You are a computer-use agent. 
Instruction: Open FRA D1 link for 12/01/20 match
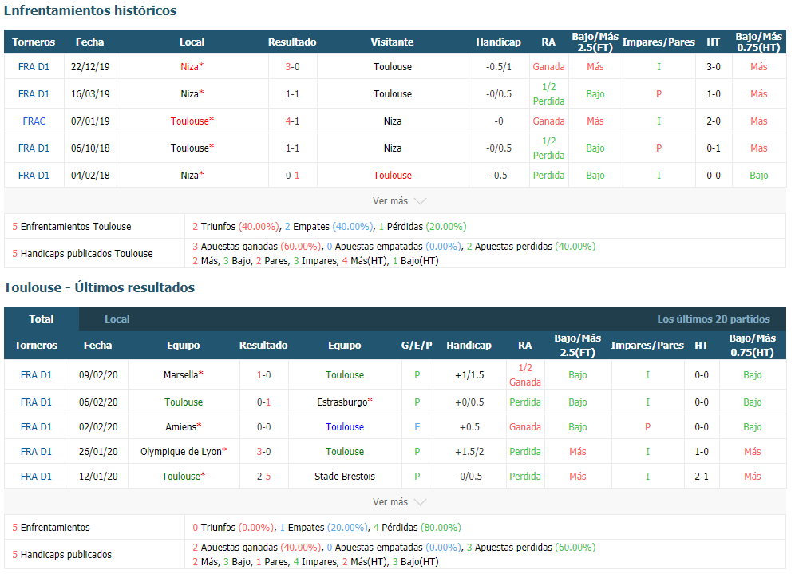[36, 476]
